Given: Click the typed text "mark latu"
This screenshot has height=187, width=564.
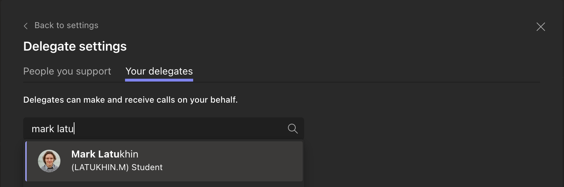Looking at the screenshot, I should pos(52,129).
